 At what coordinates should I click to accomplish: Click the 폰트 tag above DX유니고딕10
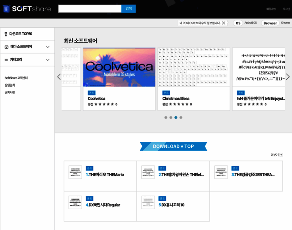tap(163, 199)
